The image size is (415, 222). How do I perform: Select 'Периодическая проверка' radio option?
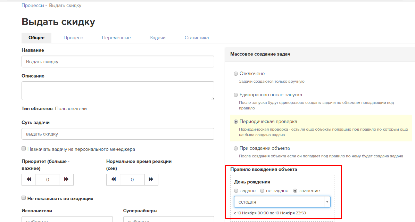[236, 122]
